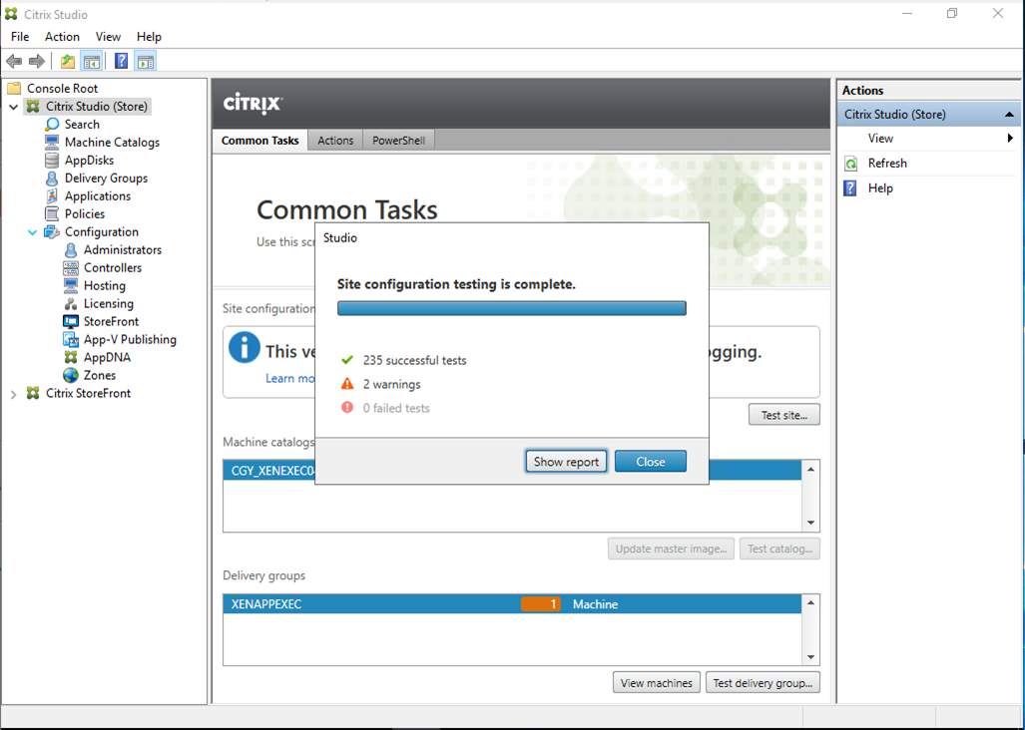Select the StoreFront monitor icon

pos(71,321)
